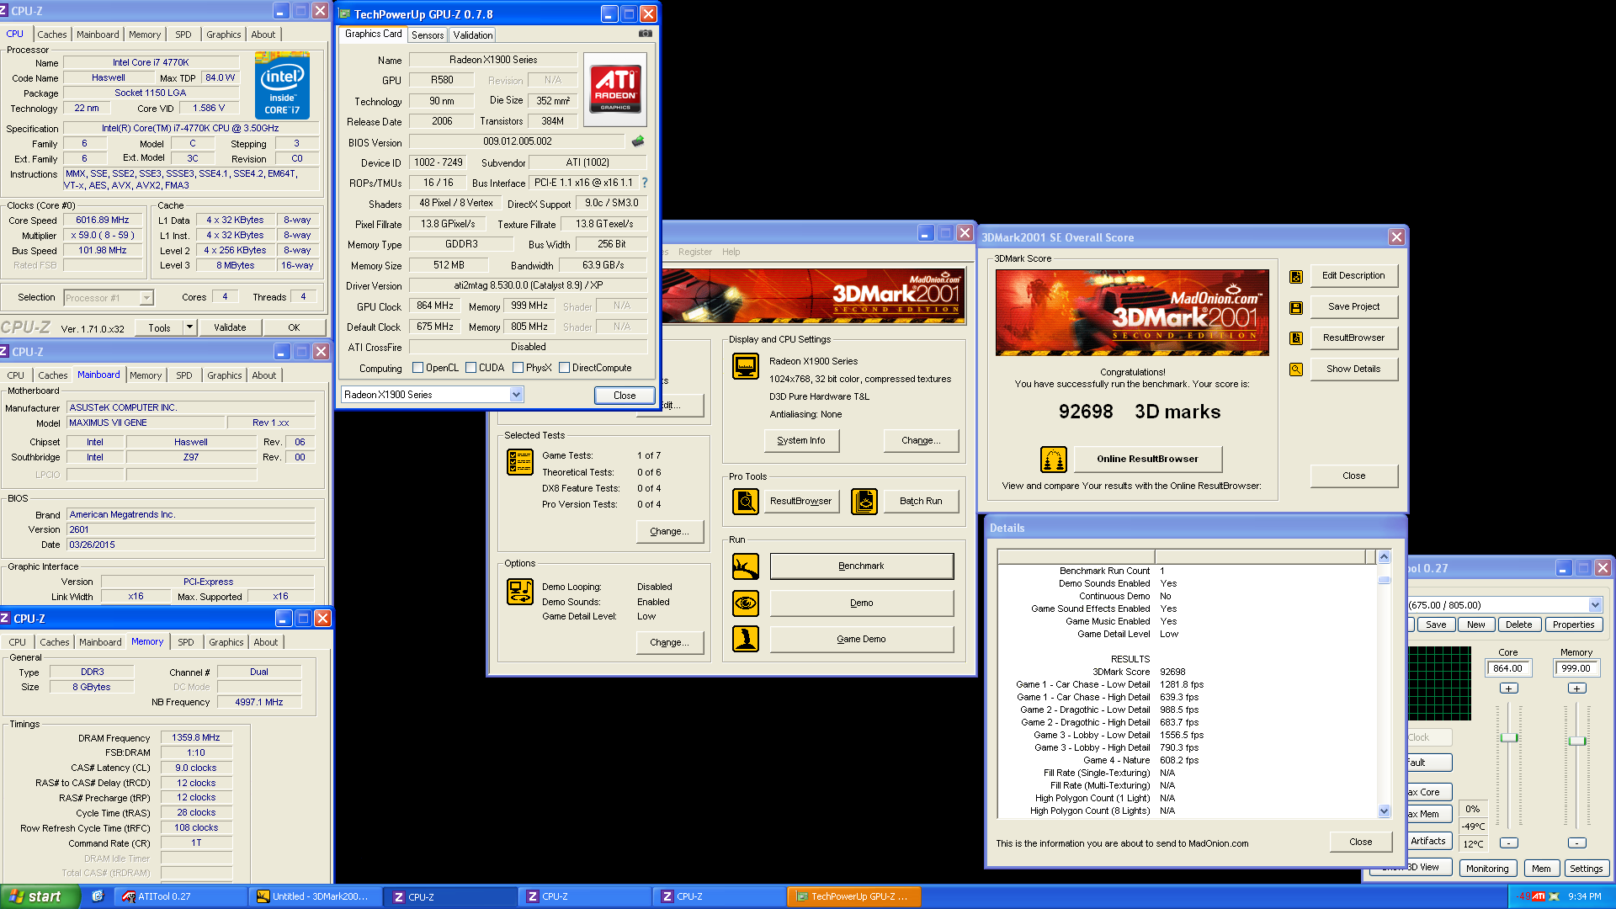Click the Intel Core i7 logo in CPU-Z
The image size is (1616, 909).
click(x=282, y=87)
